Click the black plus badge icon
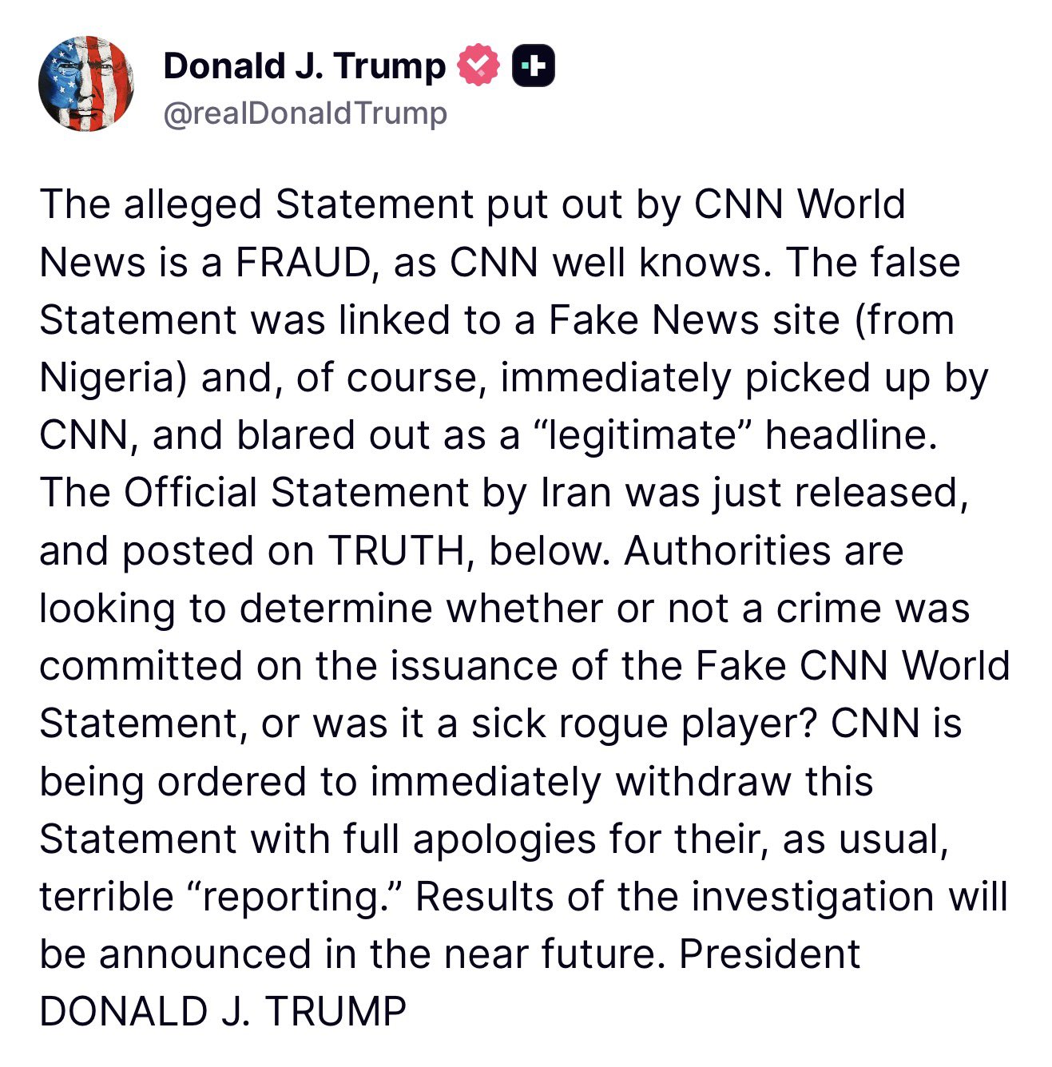Screen dimensions: 1052x1067 (533, 66)
